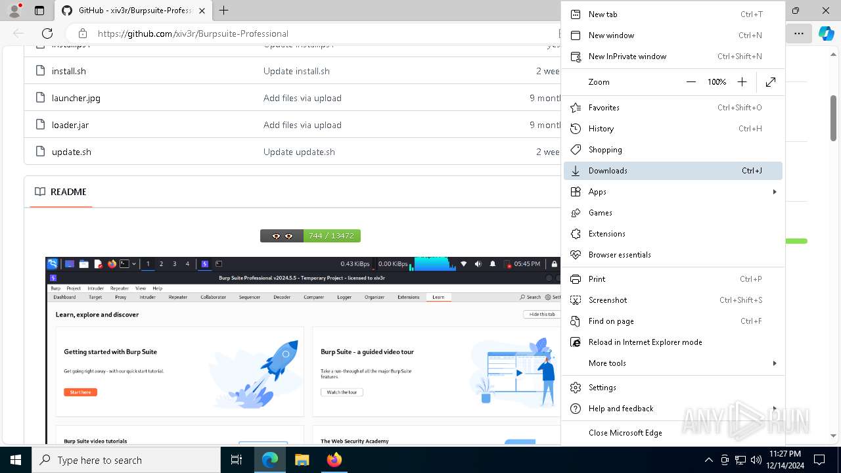Expand Help and feedback submenu
This screenshot has width=841, height=473.
tap(673, 409)
